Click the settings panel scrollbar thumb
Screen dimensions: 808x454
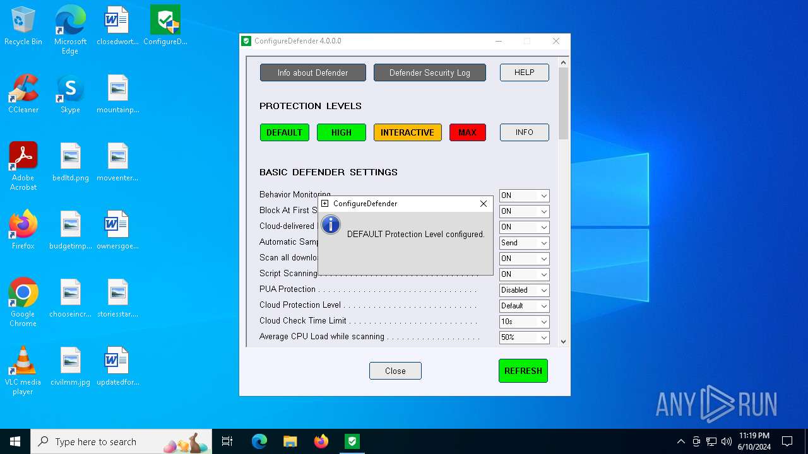click(x=563, y=103)
